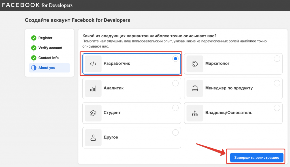Click the Аналитик card label
Viewport: 290px width, 167px height.
pyautogui.click(x=114, y=88)
